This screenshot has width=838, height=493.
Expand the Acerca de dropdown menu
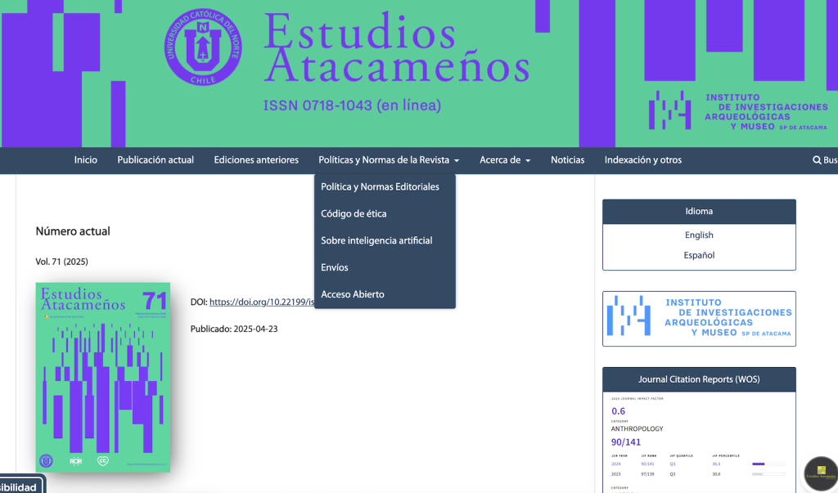coord(505,160)
